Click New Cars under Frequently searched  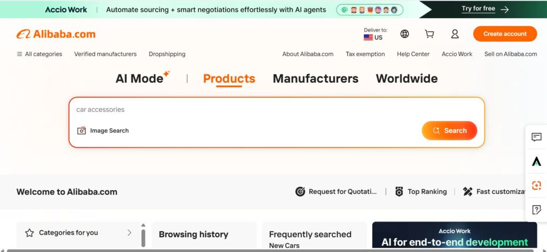284,246
